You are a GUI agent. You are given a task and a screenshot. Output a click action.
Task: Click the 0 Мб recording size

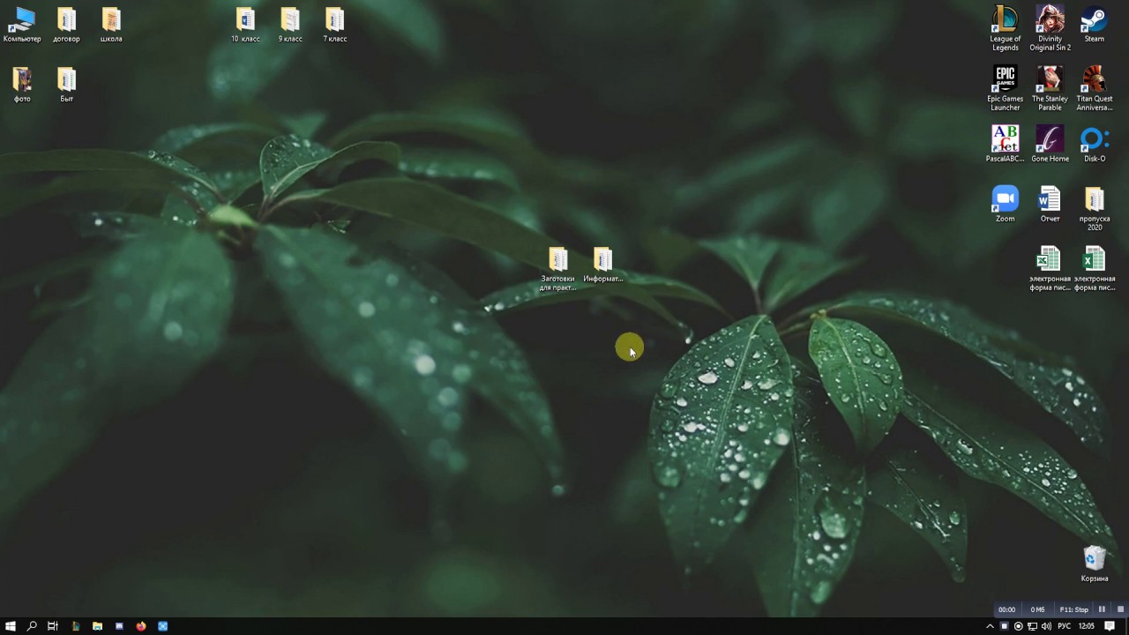coord(1037,609)
